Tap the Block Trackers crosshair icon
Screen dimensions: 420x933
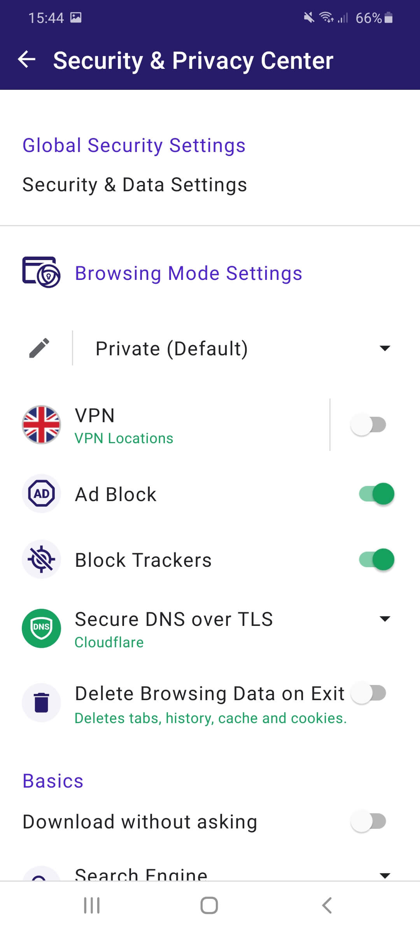pos(41,559)
